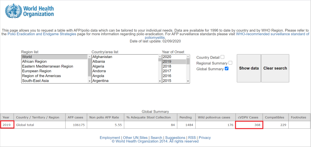This screenshot has width=311, height=147.
Task: Click the cVDPV Cases column header
Action: point(249,117)
